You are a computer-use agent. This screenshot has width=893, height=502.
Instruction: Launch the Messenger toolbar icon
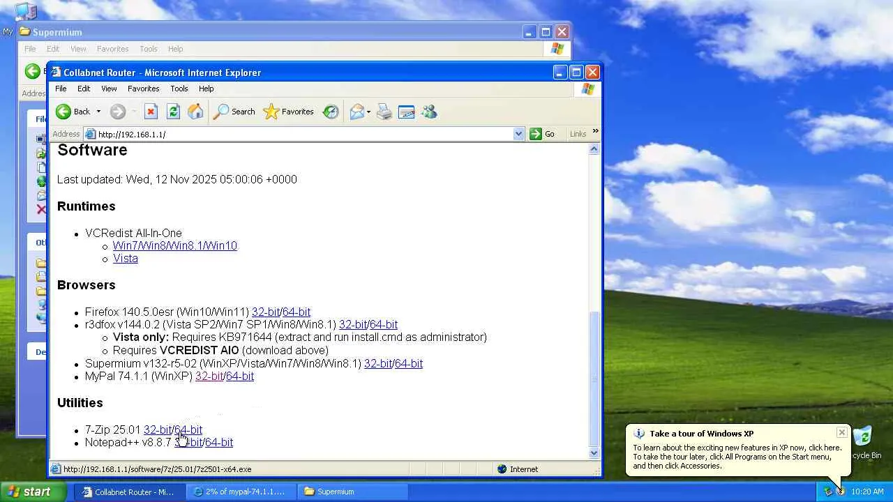click(429, 112)
